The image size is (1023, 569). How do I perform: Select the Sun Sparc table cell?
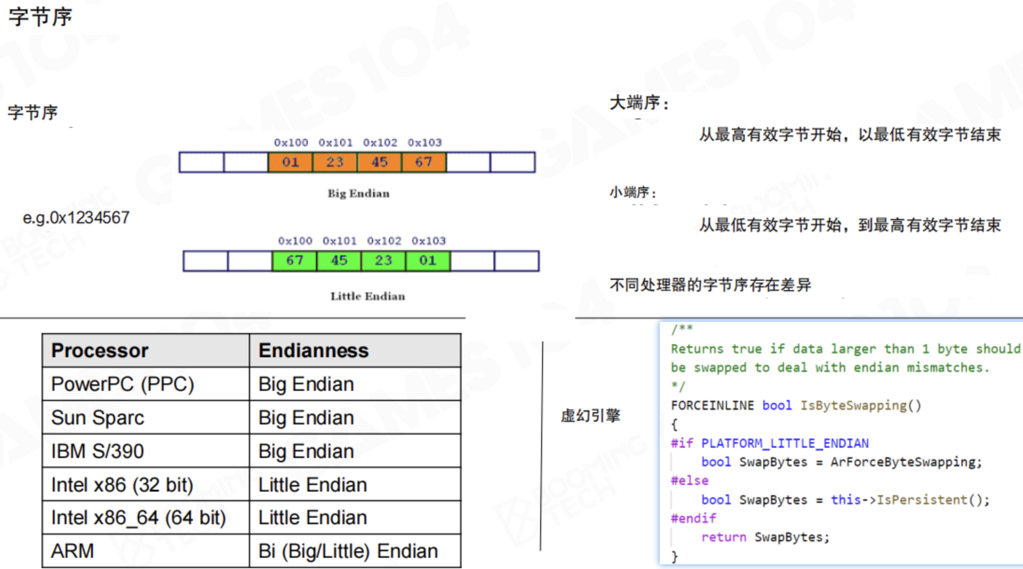(x=98, y=418)
